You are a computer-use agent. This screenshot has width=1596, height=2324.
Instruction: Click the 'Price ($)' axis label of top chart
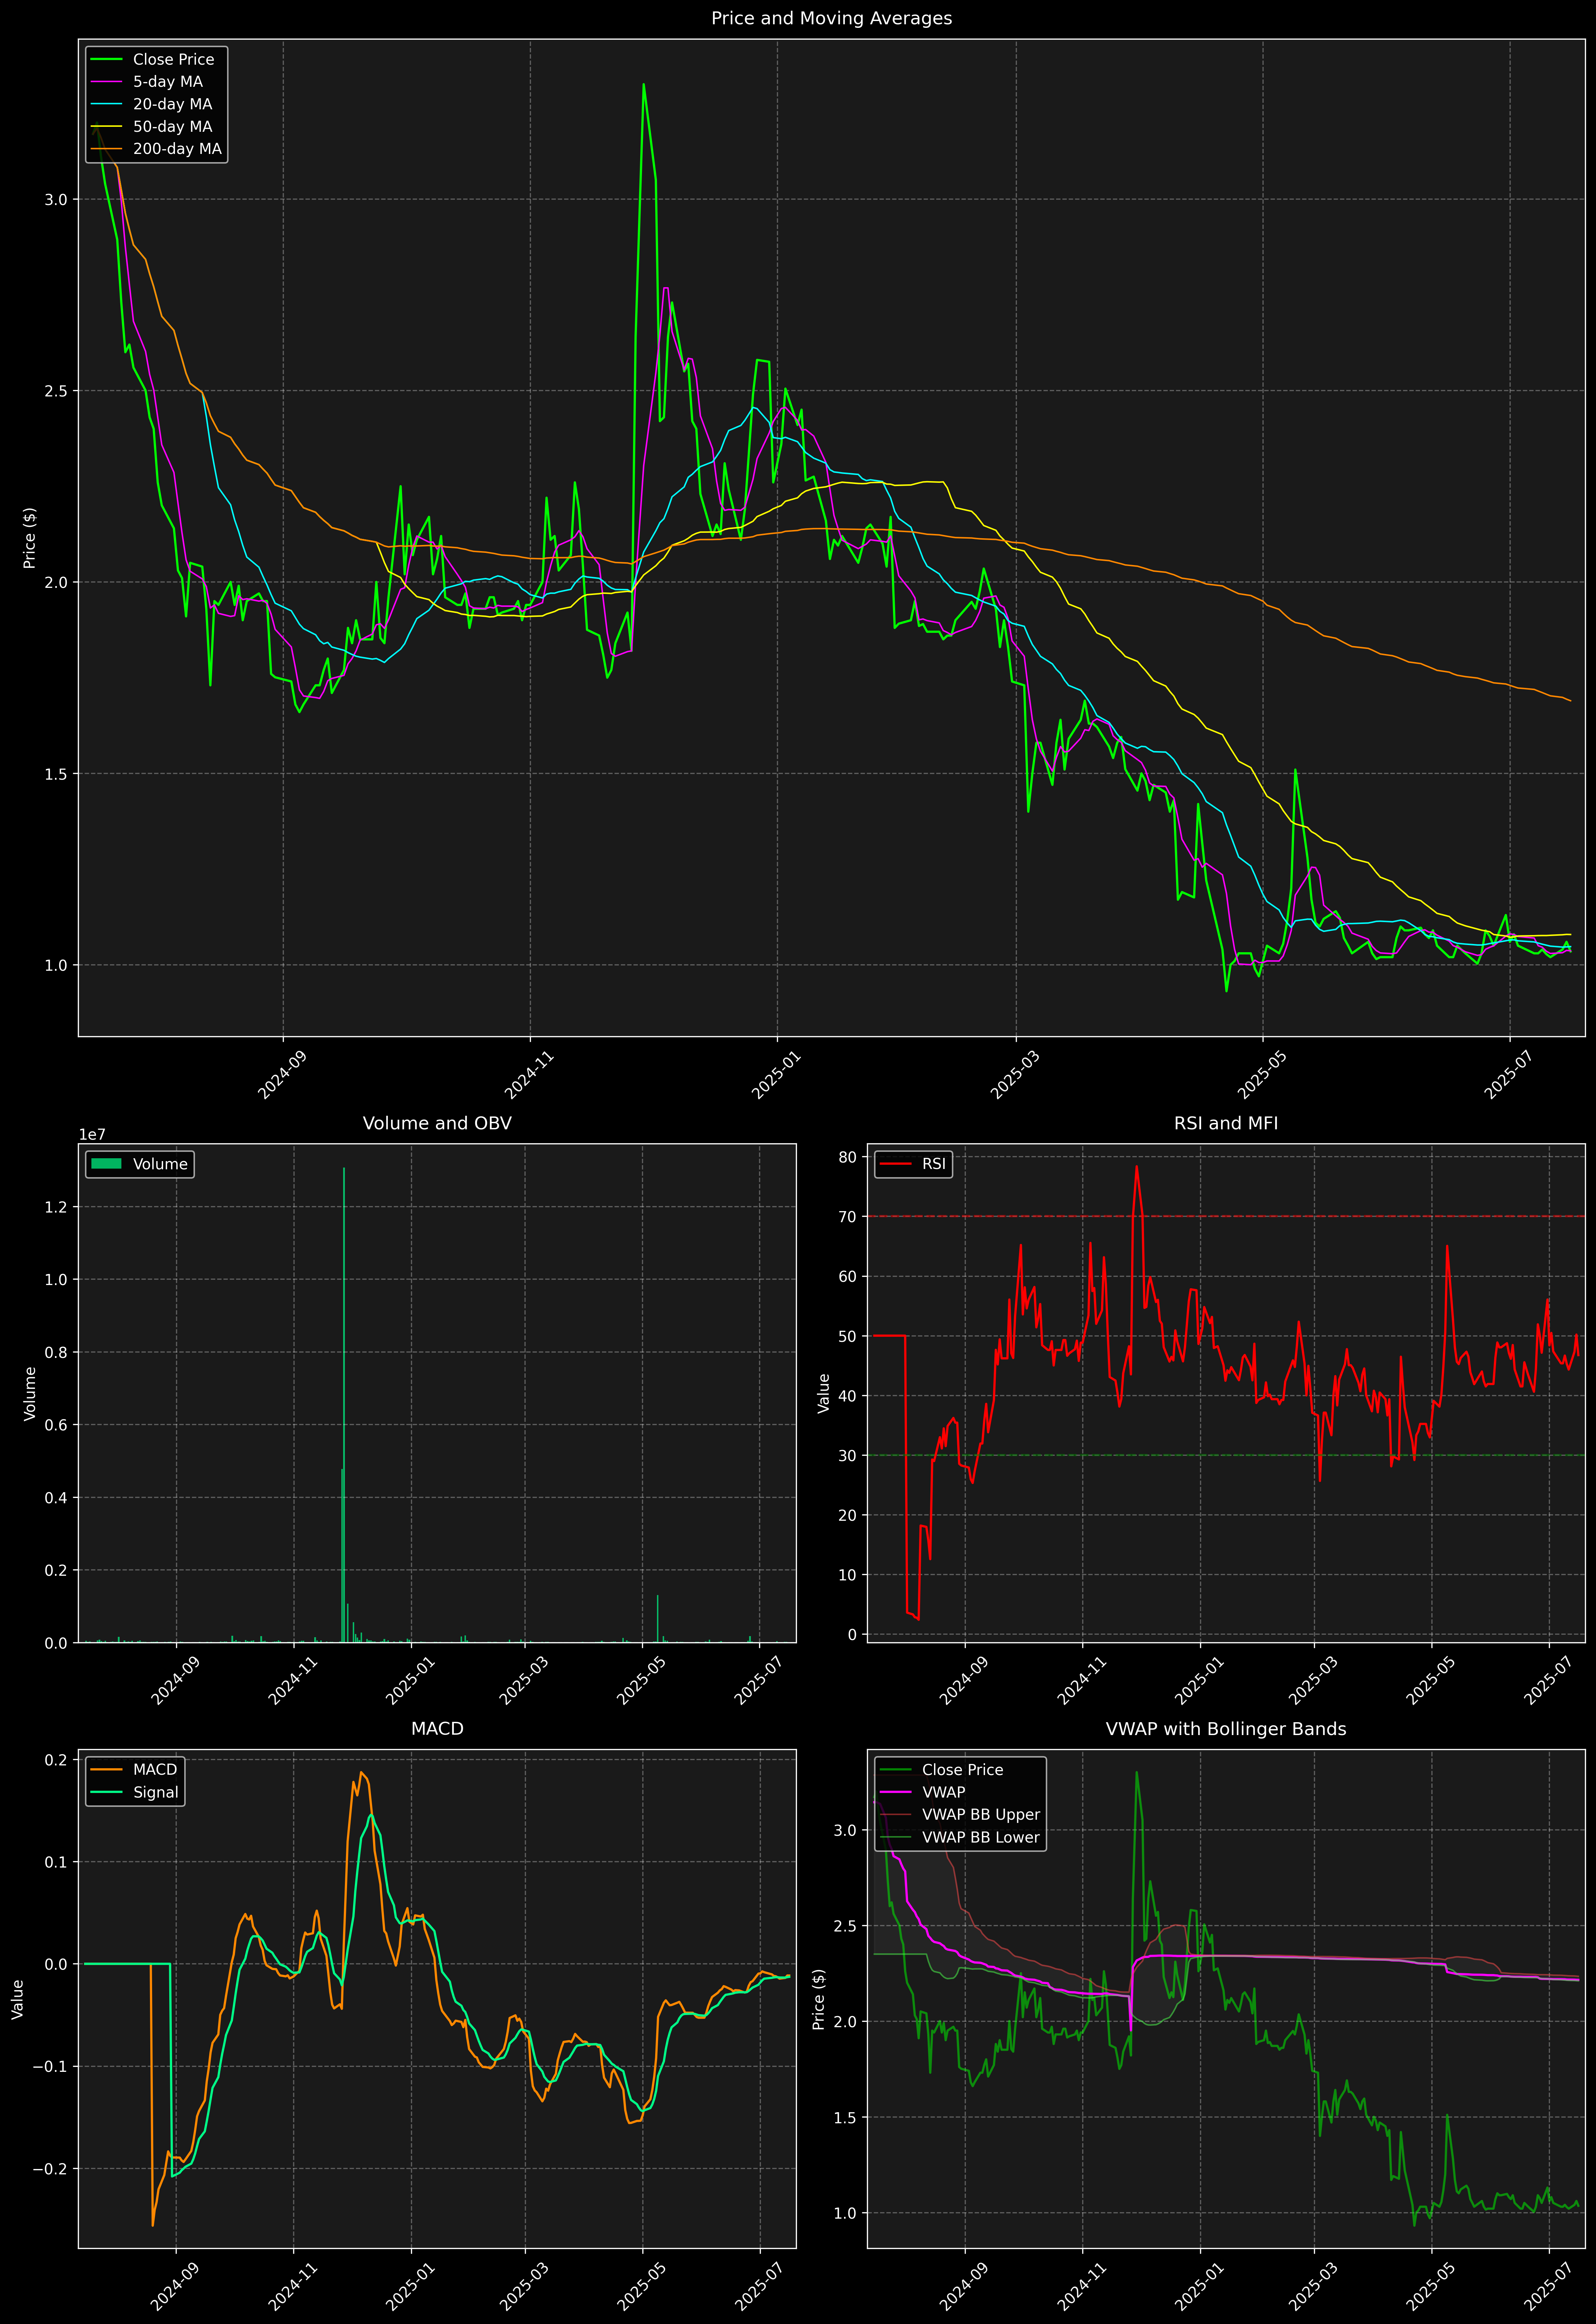pos(30,538)
